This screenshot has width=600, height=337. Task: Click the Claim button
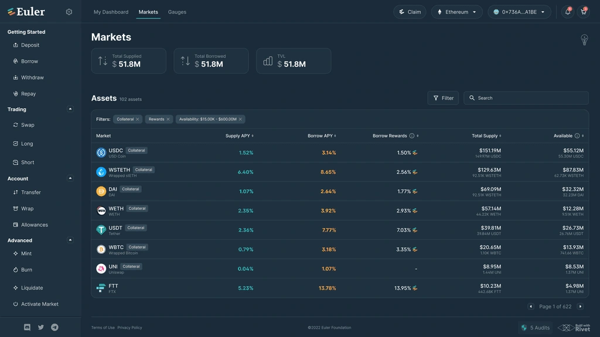[410, 12]
